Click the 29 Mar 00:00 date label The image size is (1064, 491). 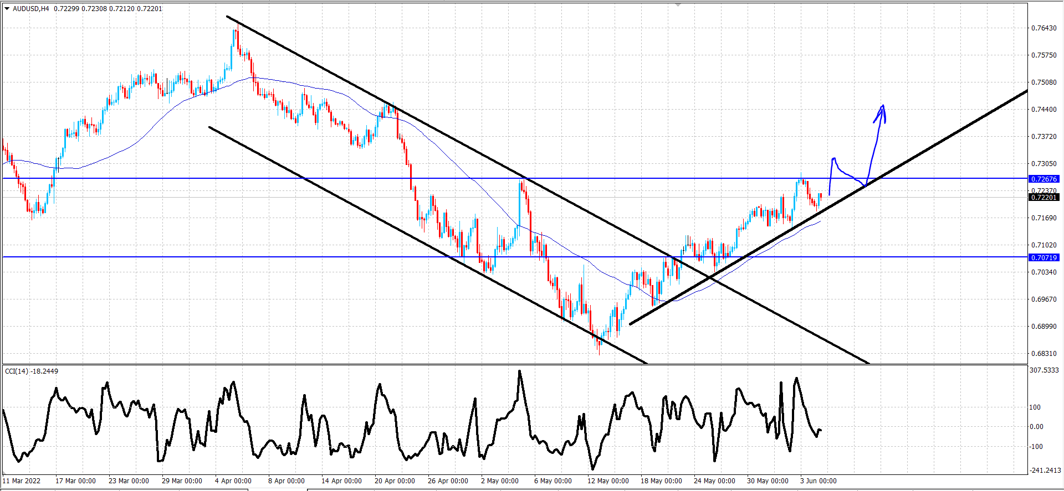click(182, 480)
